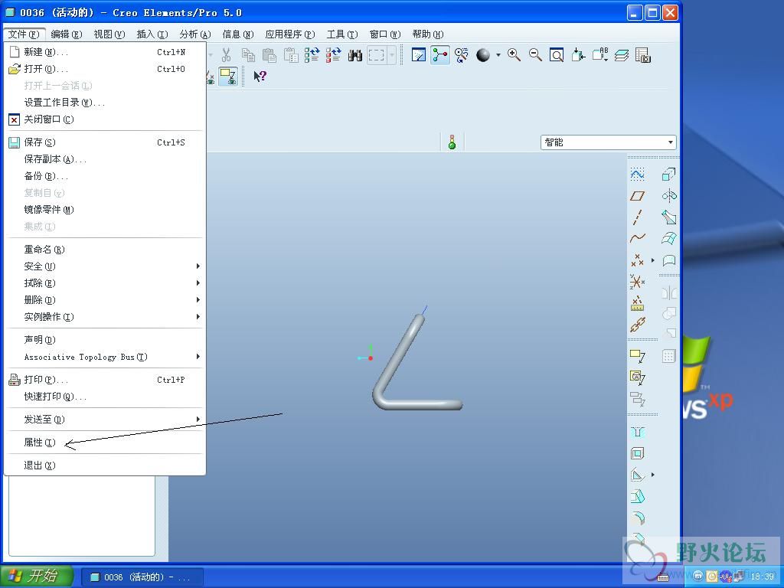Choose 新建(N) from the file menu

(x=105, y=52)
